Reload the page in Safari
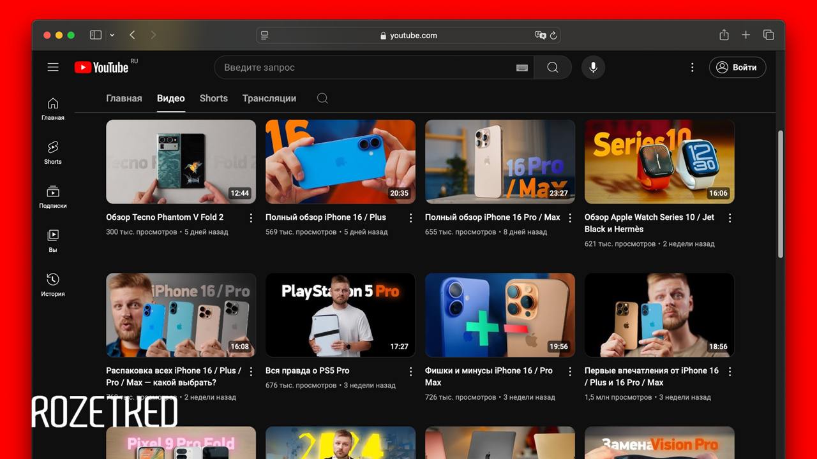The image size is (817, 459). pyautogui.click(x=553, y=36)
